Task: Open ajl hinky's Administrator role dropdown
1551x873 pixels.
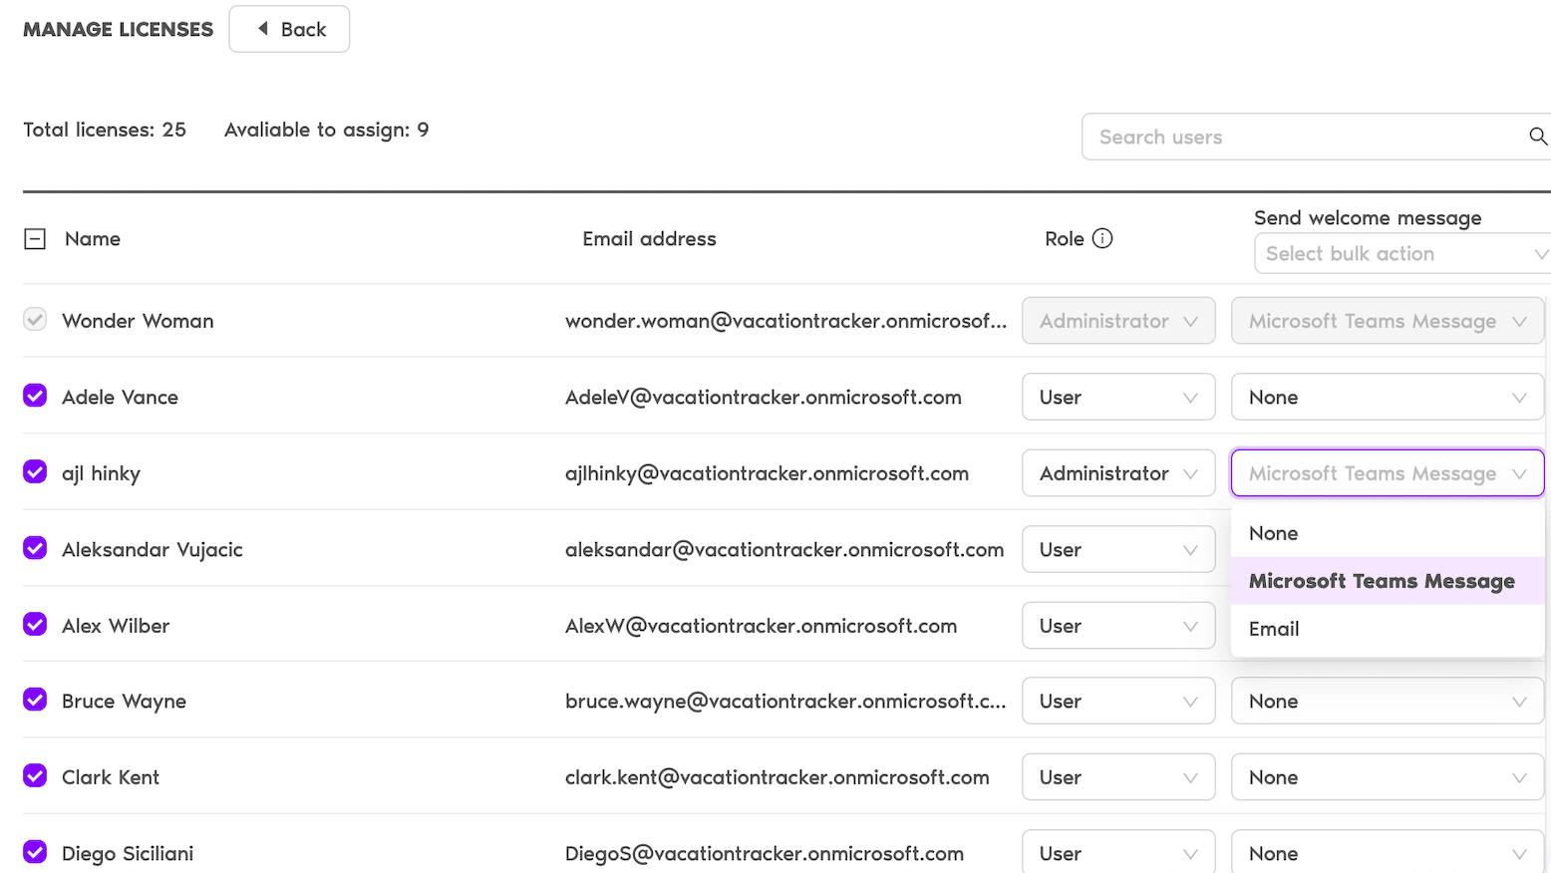Action: (x=1118, y=473)
